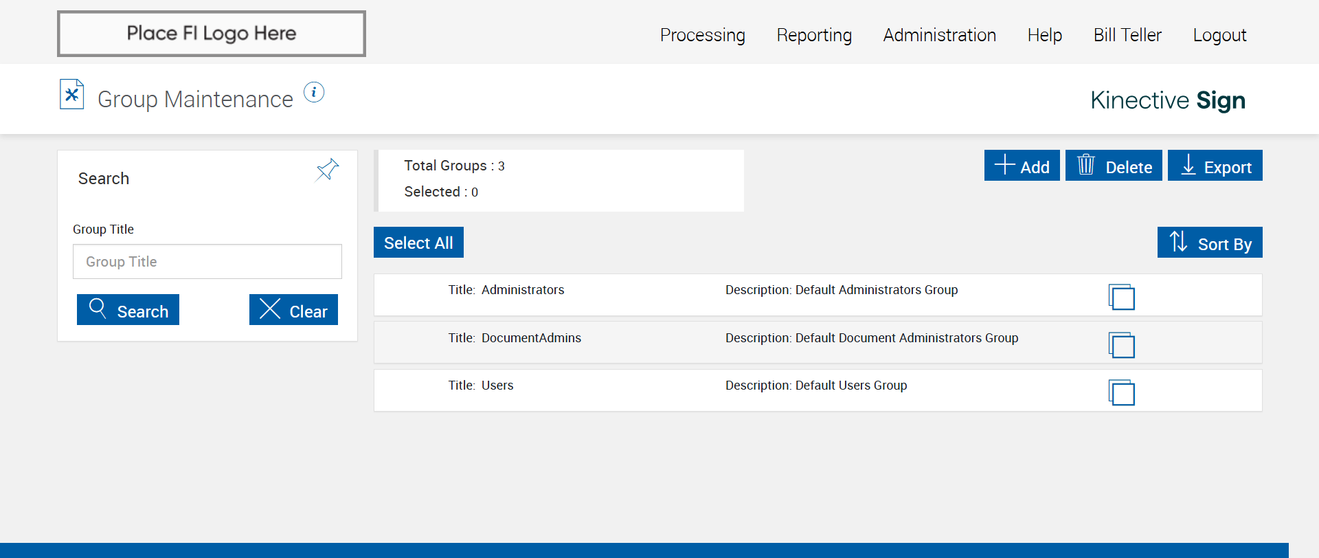Click the info icon beside Group Maintenance
Viewport: 1319px width, 558px height.
314,92
